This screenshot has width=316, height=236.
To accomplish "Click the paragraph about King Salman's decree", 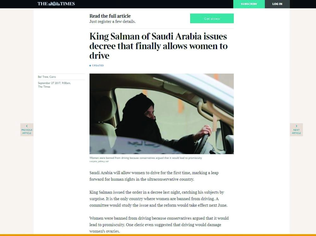I will 158,199.
